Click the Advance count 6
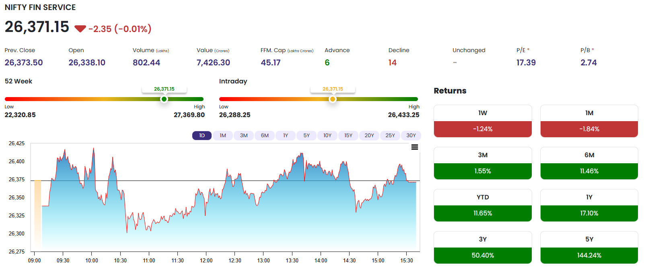 [327, 63]
